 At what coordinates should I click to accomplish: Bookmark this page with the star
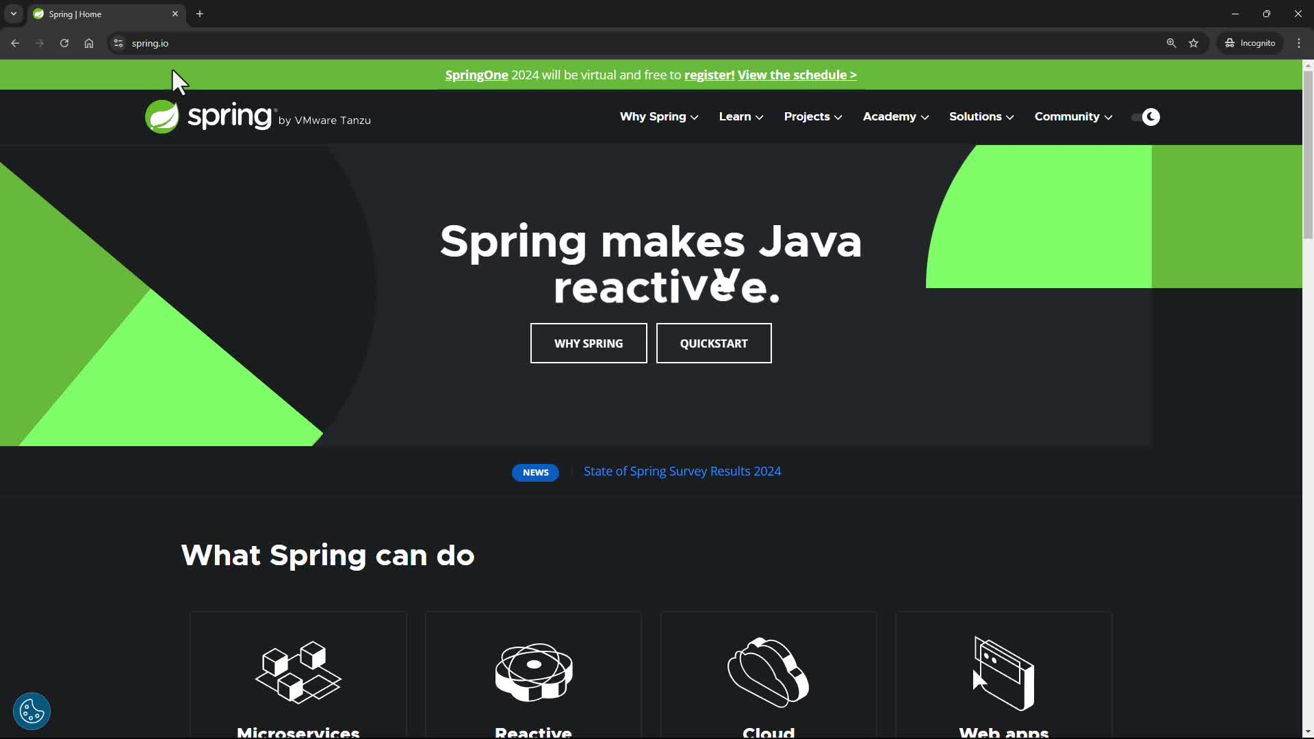(x=1194, y=43)
